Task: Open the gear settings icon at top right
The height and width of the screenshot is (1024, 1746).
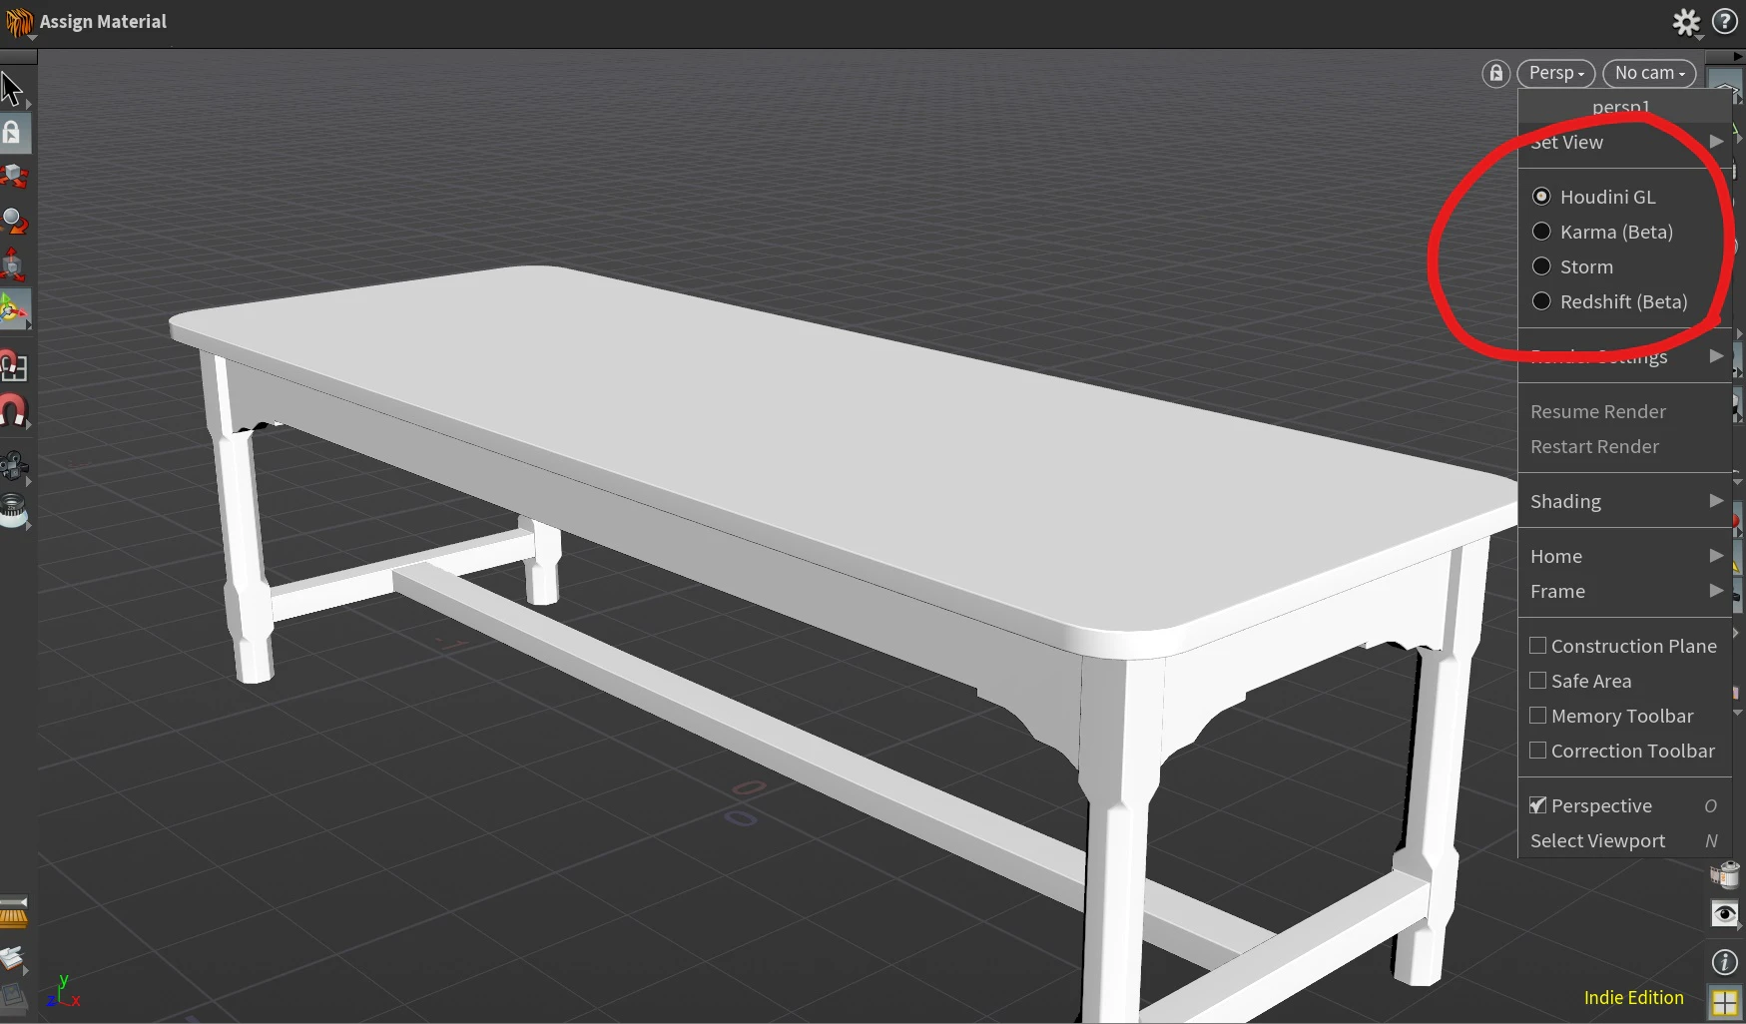Action: [1686, 22]
